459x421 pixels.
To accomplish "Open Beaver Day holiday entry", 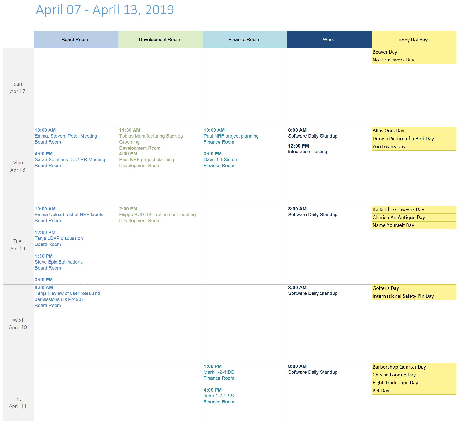I will click(414, 52).
